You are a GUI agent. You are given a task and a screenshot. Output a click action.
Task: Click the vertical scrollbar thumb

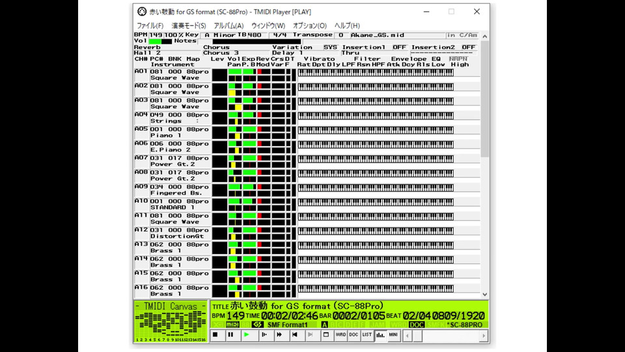click(484, 98)
